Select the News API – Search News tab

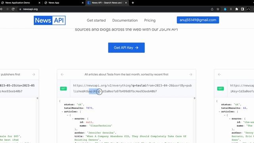click(x=106, y=3)
